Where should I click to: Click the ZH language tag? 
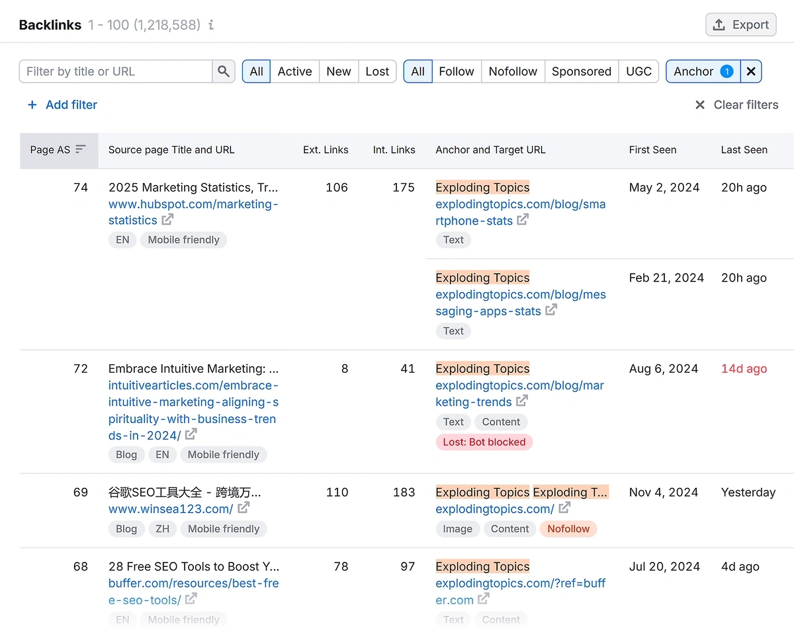[163, 529]
